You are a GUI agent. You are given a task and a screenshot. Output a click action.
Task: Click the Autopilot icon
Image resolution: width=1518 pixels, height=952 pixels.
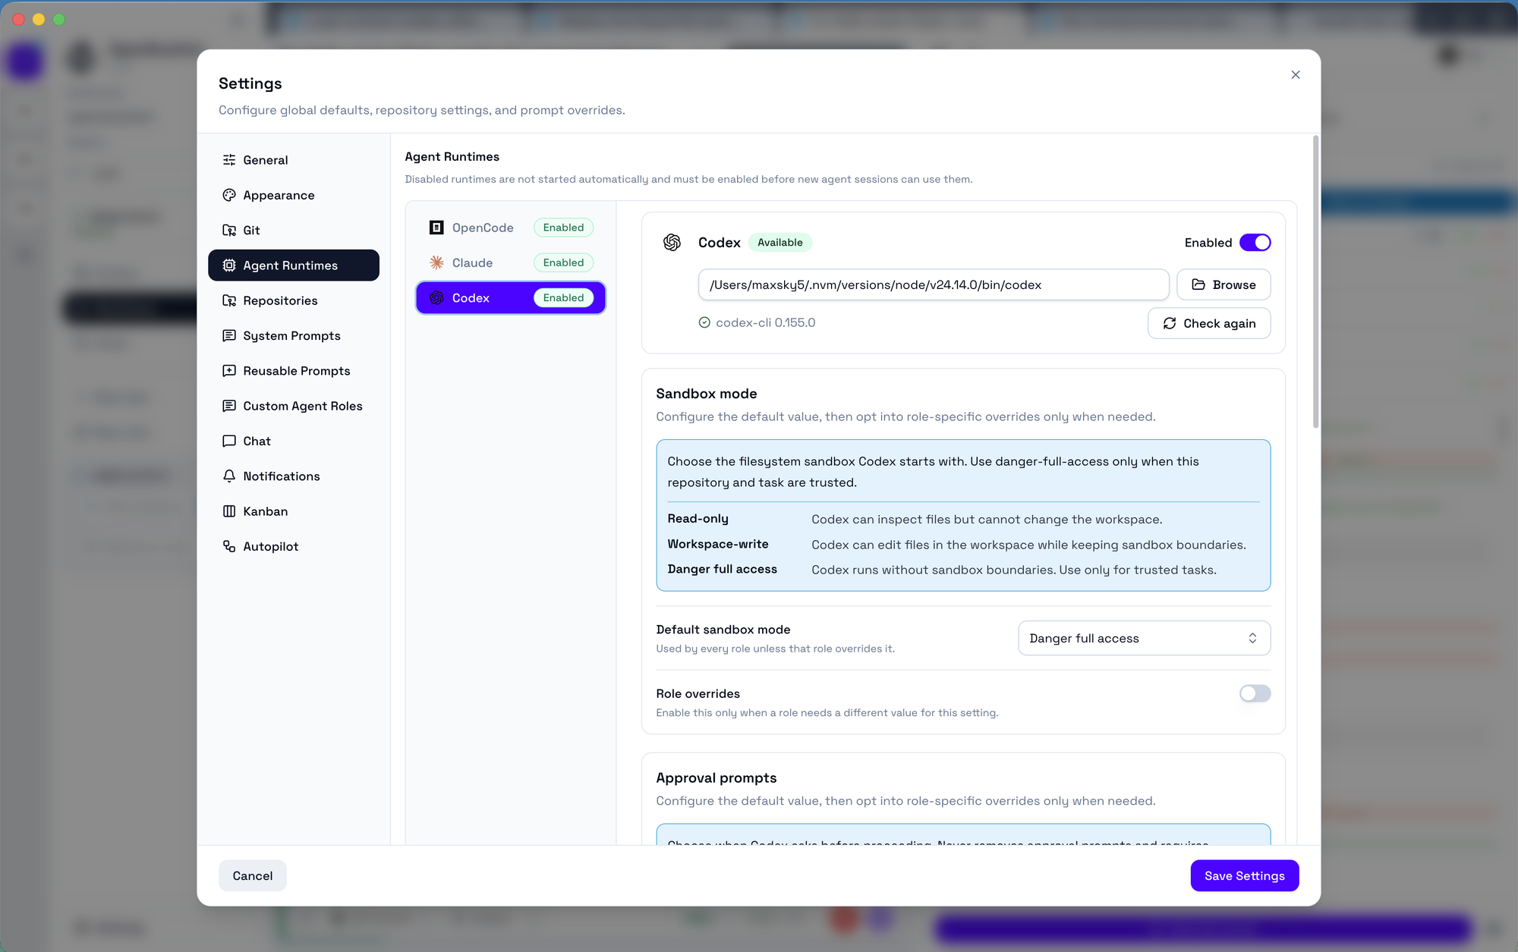click(x=229, y=546)
